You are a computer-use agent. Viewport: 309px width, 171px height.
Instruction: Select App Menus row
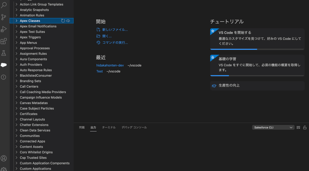(x=42, y=43)
